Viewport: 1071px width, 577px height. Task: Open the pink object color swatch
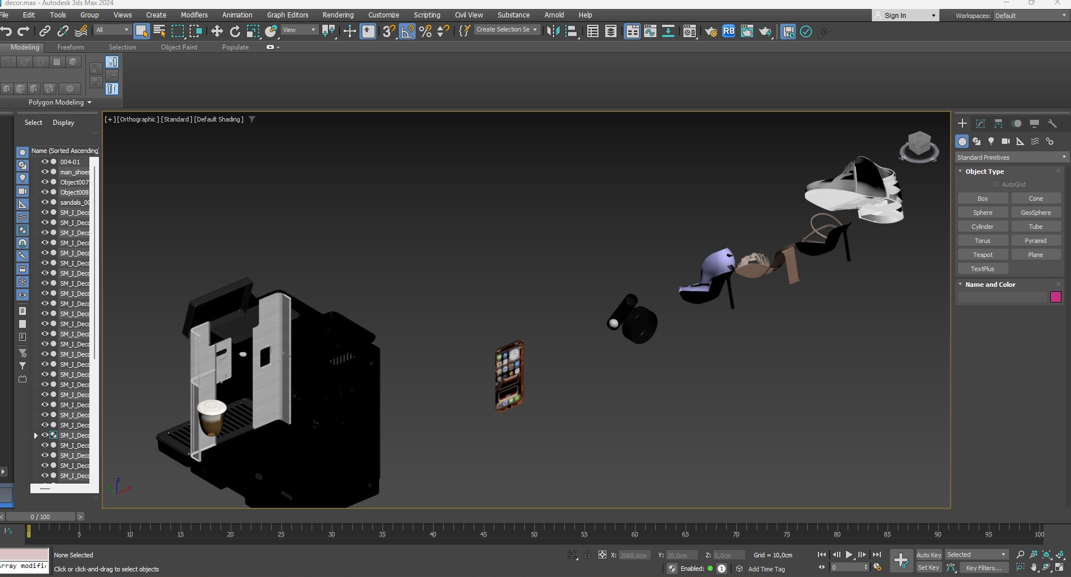pyautogui.click(x=1055, y=297)
